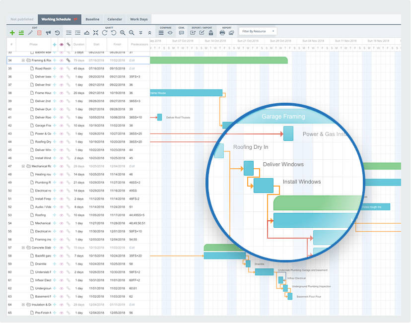This screenshot has height=323, width=411.
Task: Add a new task with the green plus icon
Action: click(x=12, y=33)
